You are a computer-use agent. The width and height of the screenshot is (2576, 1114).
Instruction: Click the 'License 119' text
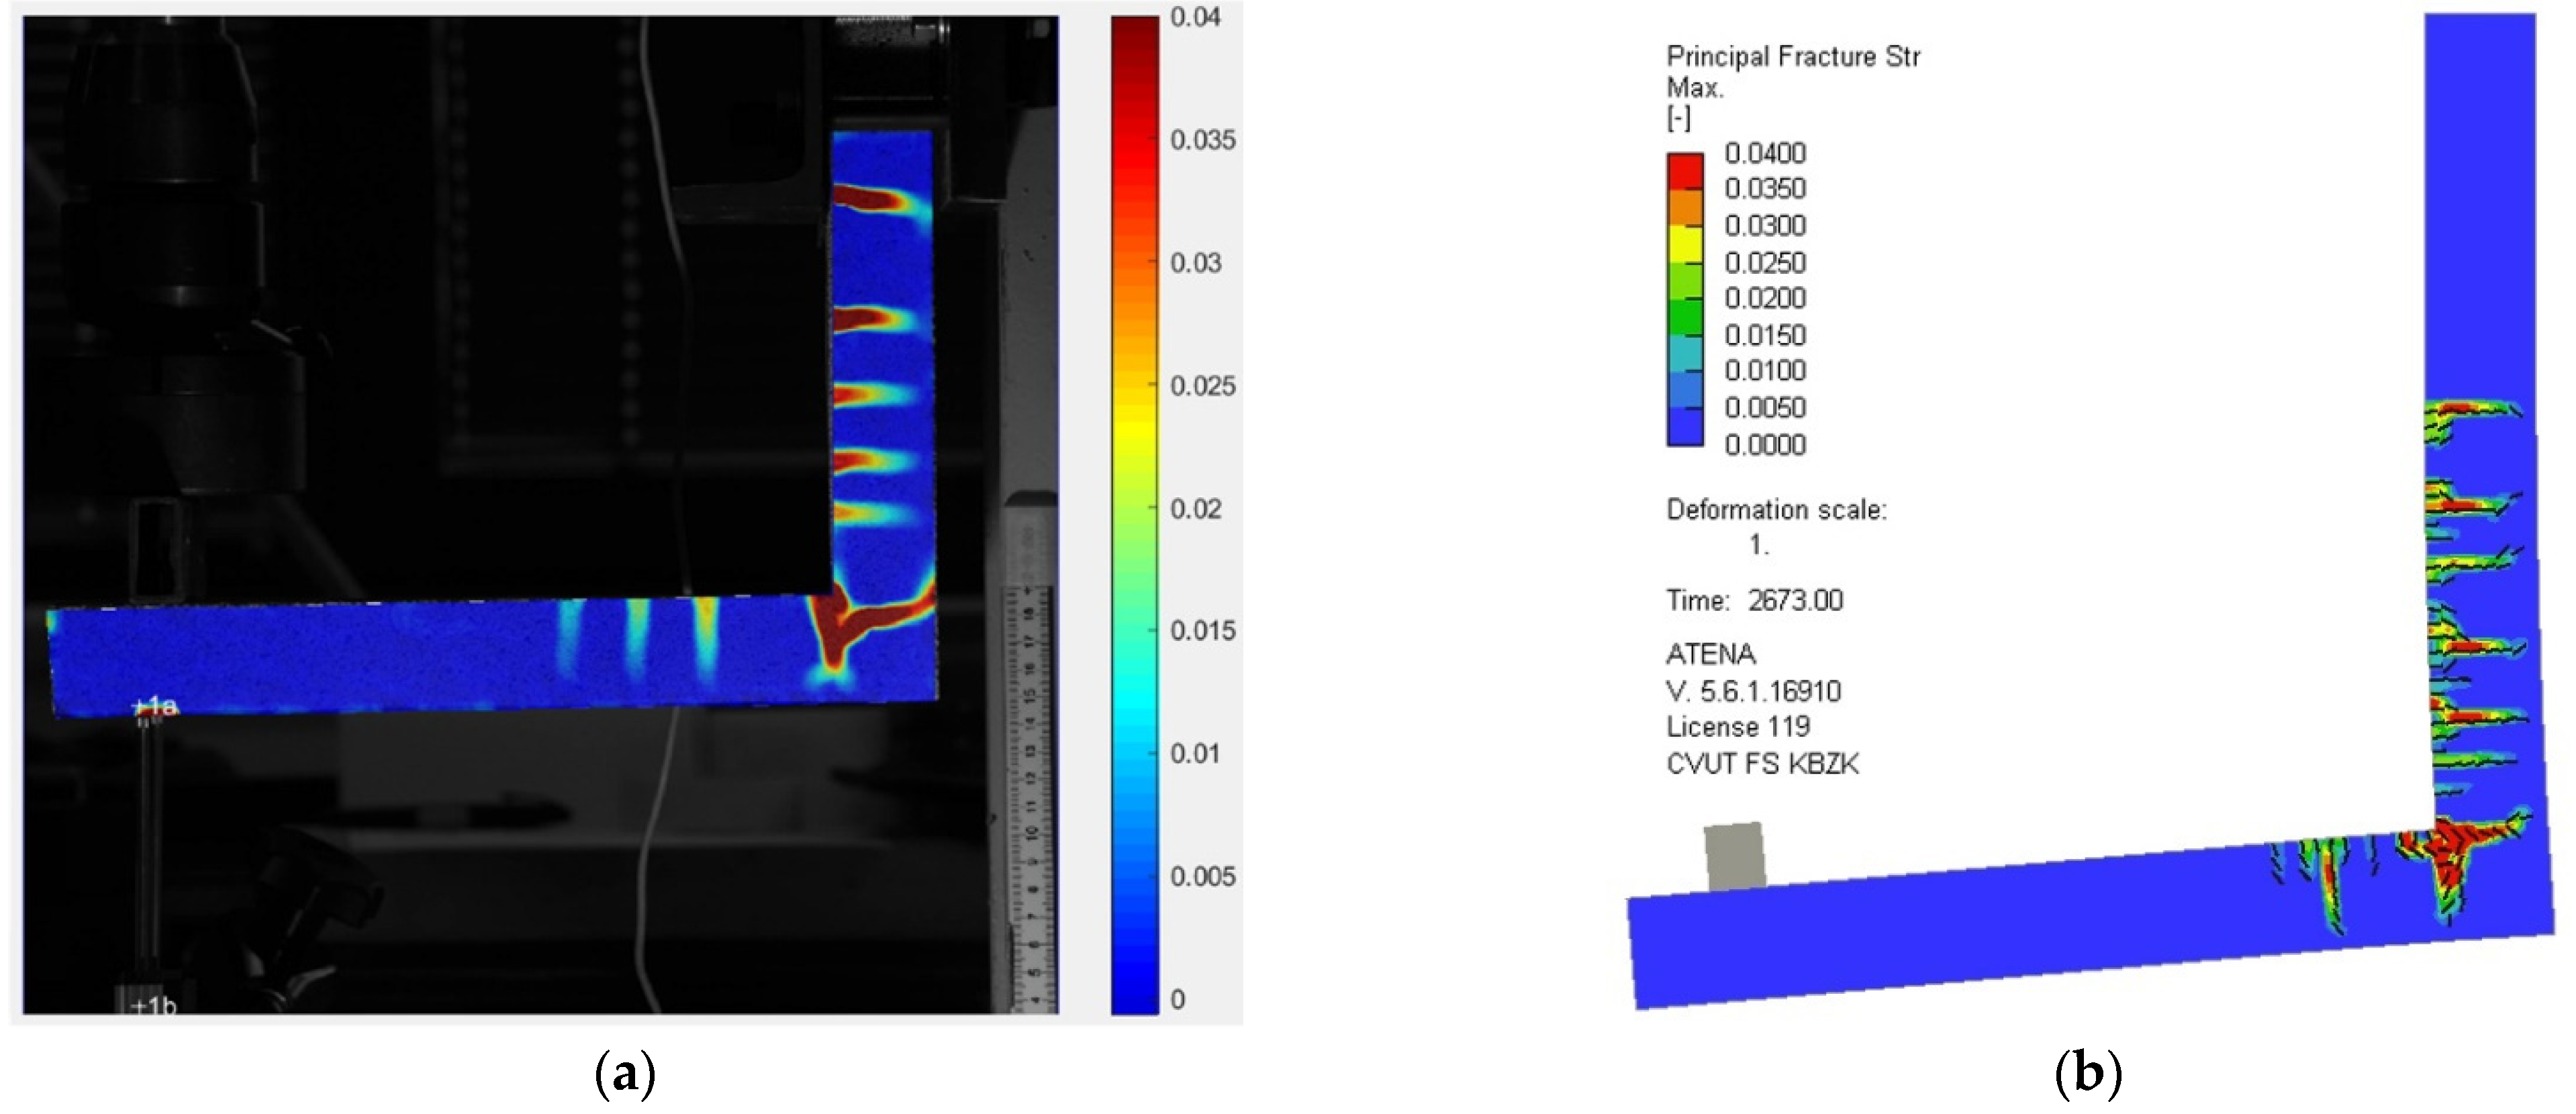[1738, 726]
